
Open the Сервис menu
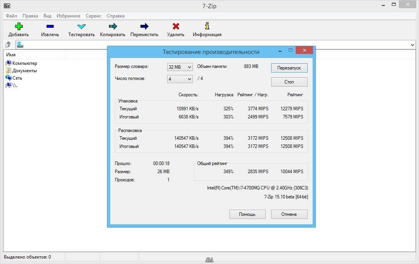93,16
